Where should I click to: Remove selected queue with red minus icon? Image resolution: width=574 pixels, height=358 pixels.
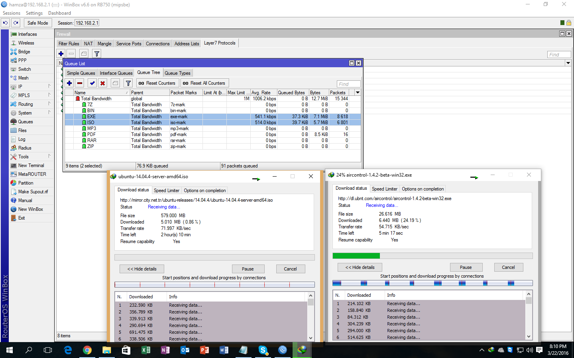coord(80,83)
